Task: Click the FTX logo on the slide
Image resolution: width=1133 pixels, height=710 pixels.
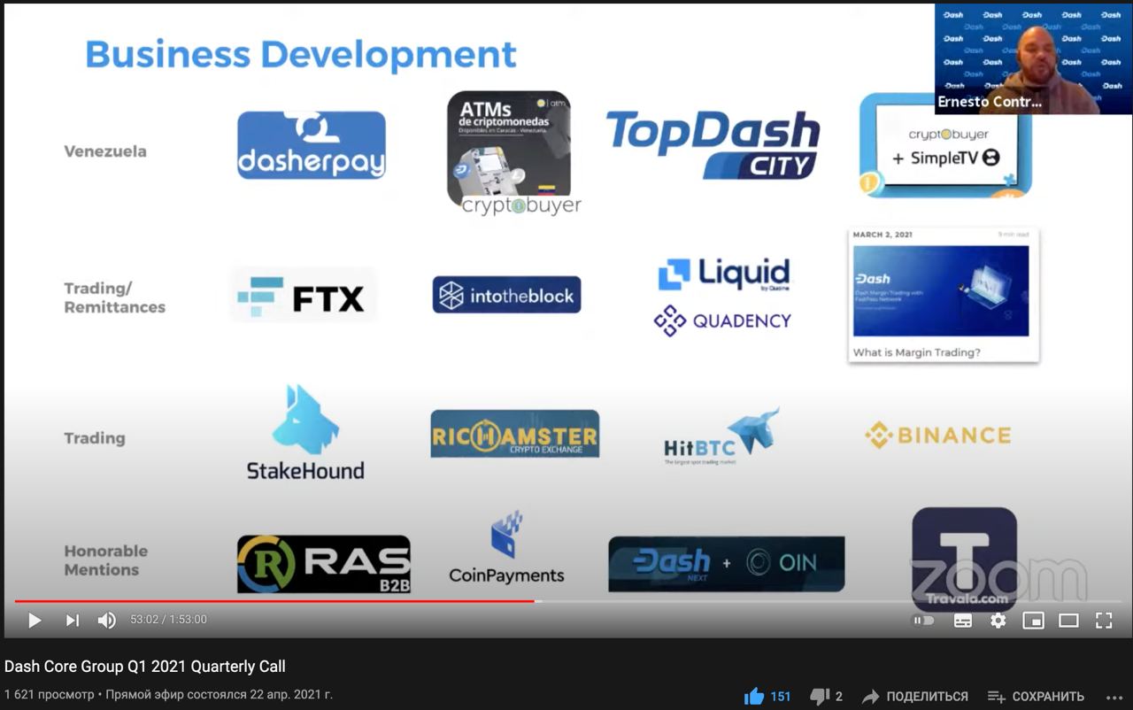Action: [x=303, y=296]
